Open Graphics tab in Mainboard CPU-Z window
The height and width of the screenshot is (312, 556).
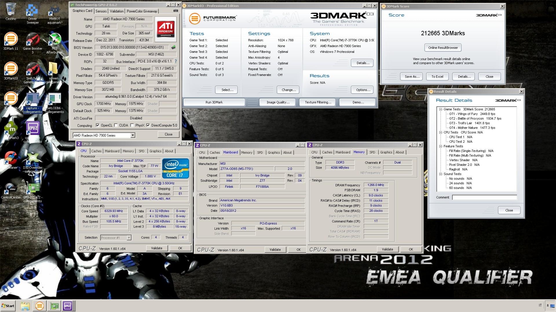coord(274,153)
